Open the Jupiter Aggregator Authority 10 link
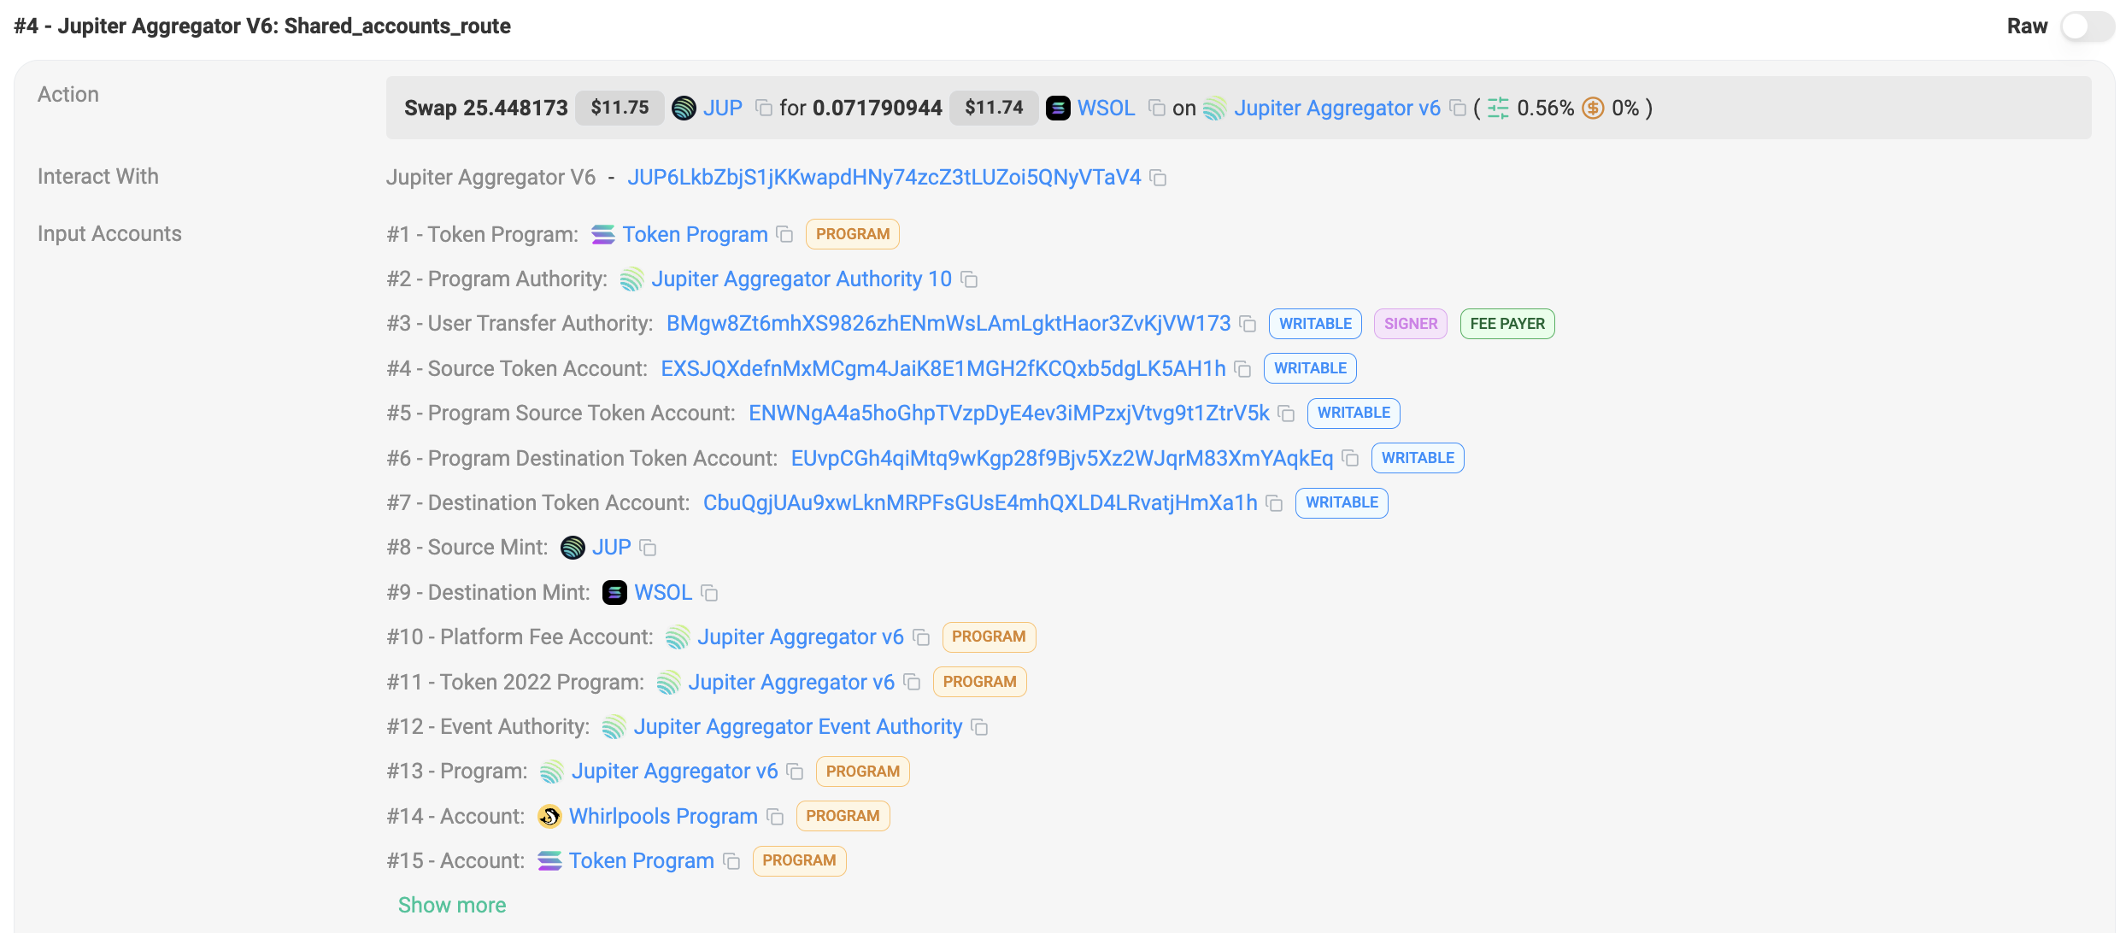The width and height of the screenshot is (2126, 933). (802, 279)
